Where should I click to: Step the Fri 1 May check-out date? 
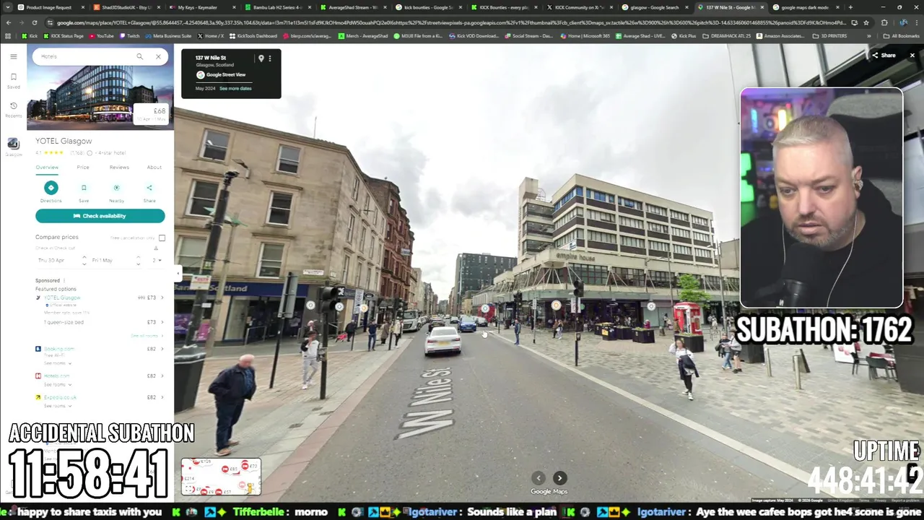(x=138, y=260)
